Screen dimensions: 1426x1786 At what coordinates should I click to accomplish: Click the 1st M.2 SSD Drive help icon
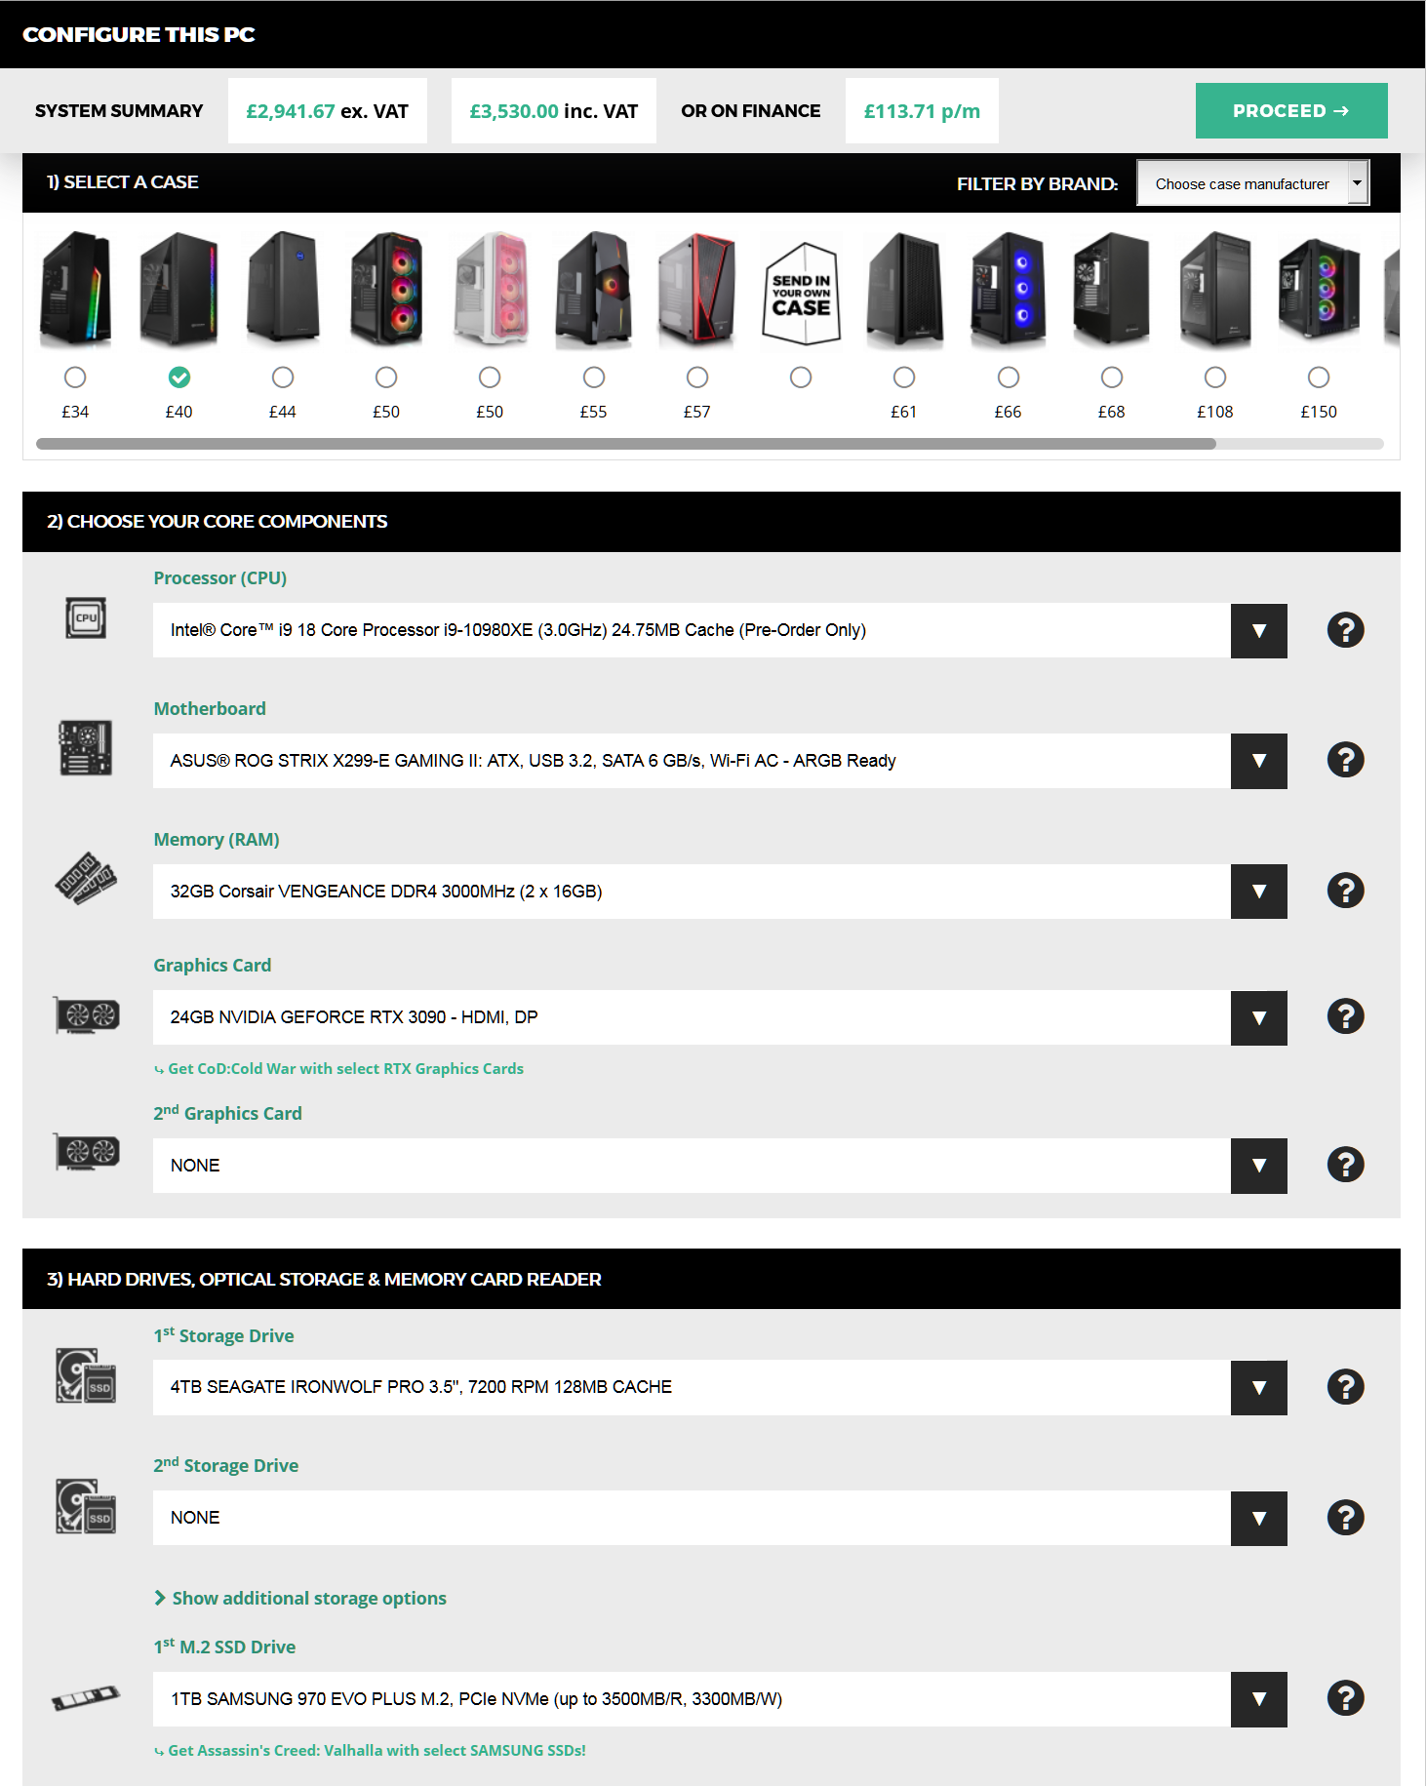tap(1345, 1698)
